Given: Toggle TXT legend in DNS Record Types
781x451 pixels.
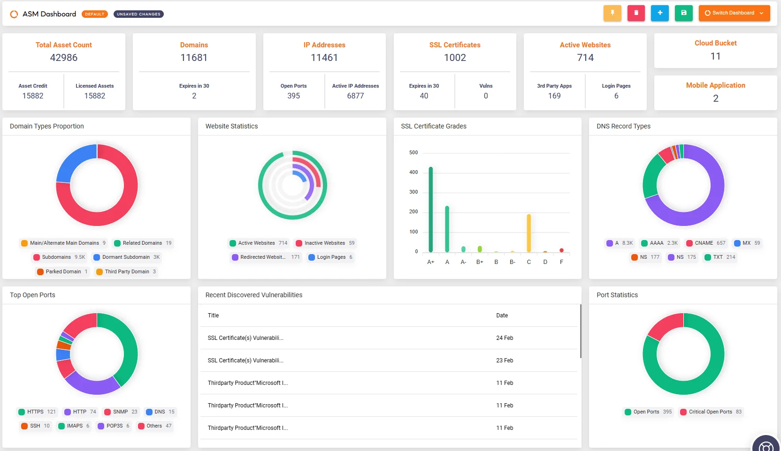Looking at the screenshot, I should tap(720, 257).
